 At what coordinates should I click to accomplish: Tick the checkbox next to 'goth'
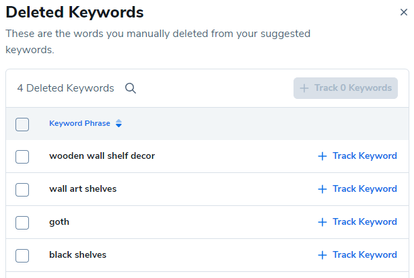coord(22,222)
